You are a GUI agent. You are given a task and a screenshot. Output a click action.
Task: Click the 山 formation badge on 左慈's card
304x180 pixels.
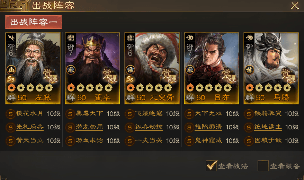point(11,70)
